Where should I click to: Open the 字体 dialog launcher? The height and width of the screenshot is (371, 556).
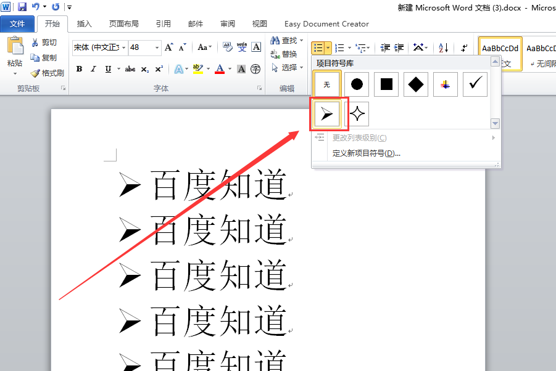click(x=260, y=88)
